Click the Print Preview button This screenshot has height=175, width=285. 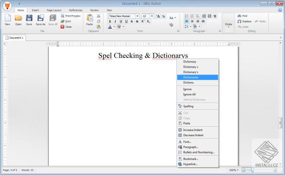(x=71, y=16)
